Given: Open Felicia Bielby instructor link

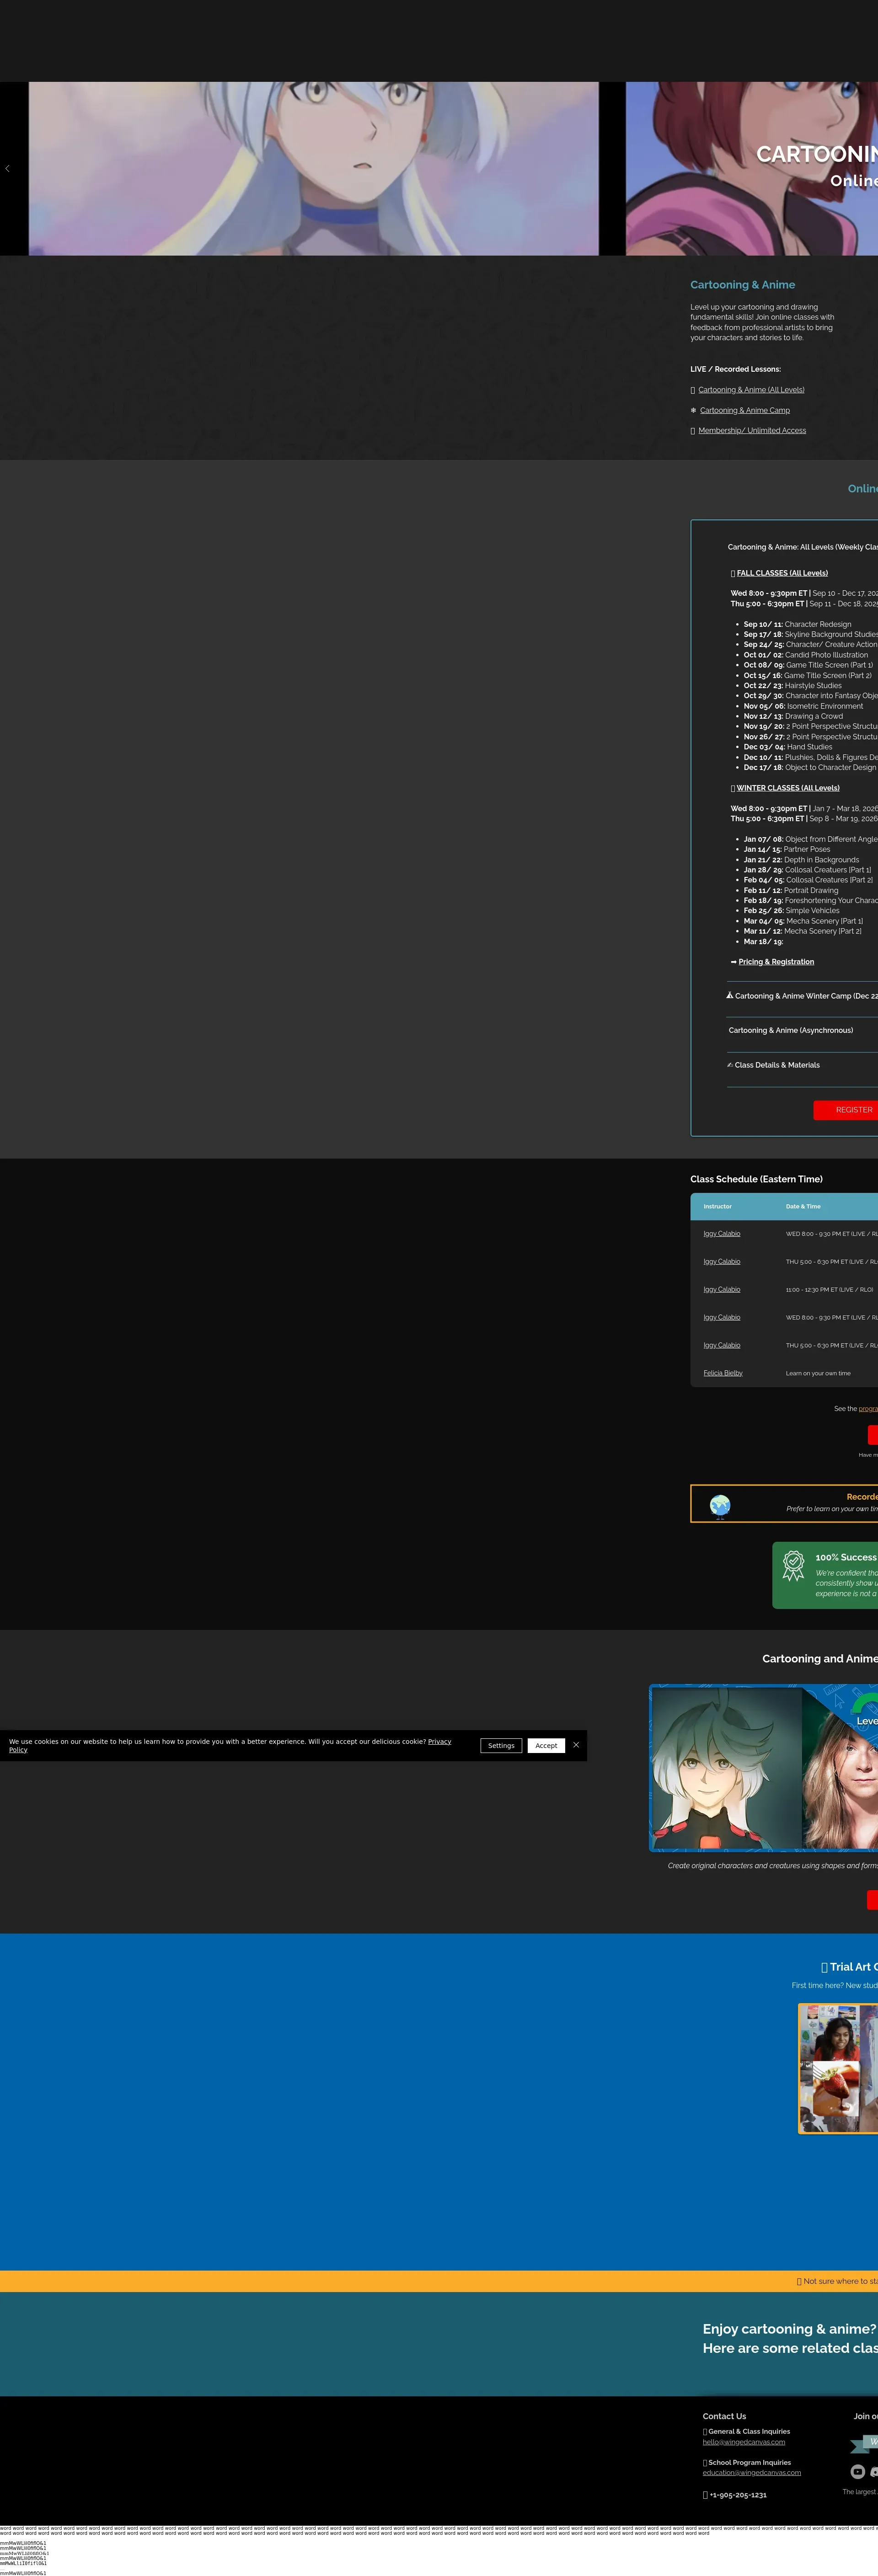Looking at the screenshot, I should click(723, 1373).
